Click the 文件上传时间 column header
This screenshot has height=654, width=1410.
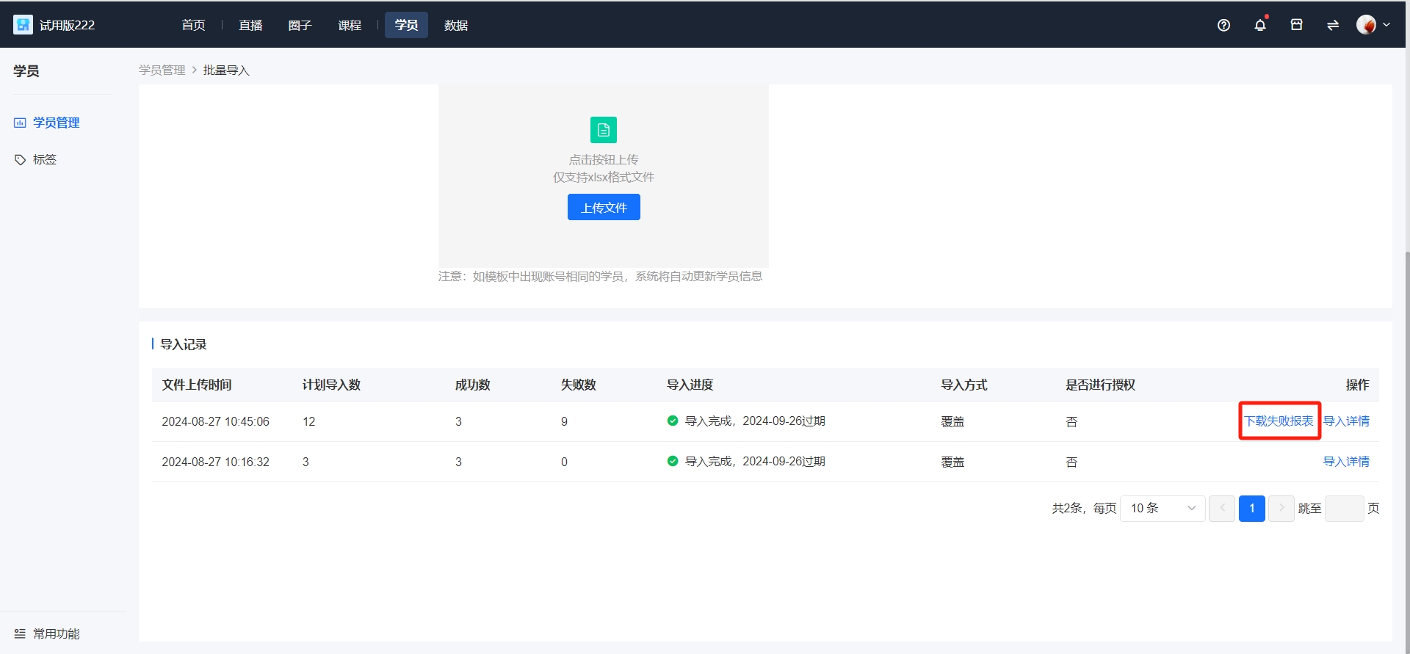pyautogui.click(x=197, y=385)
